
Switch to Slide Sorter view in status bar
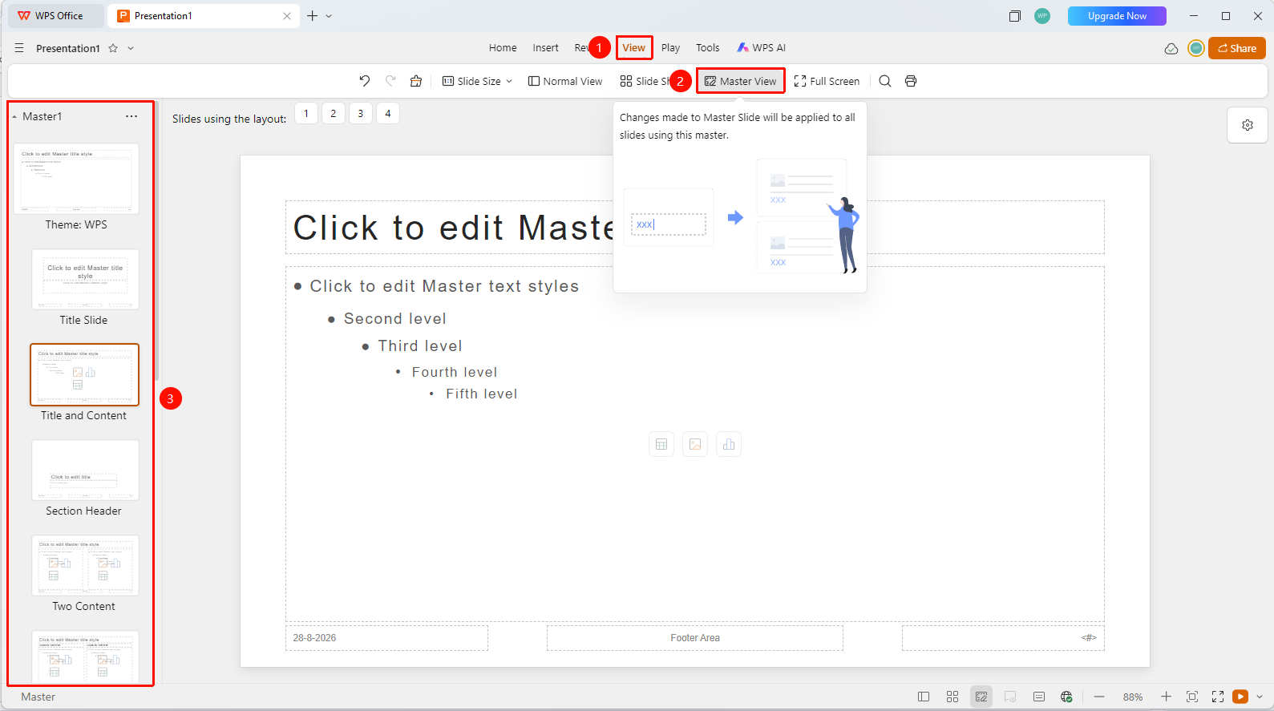(952, 697)
